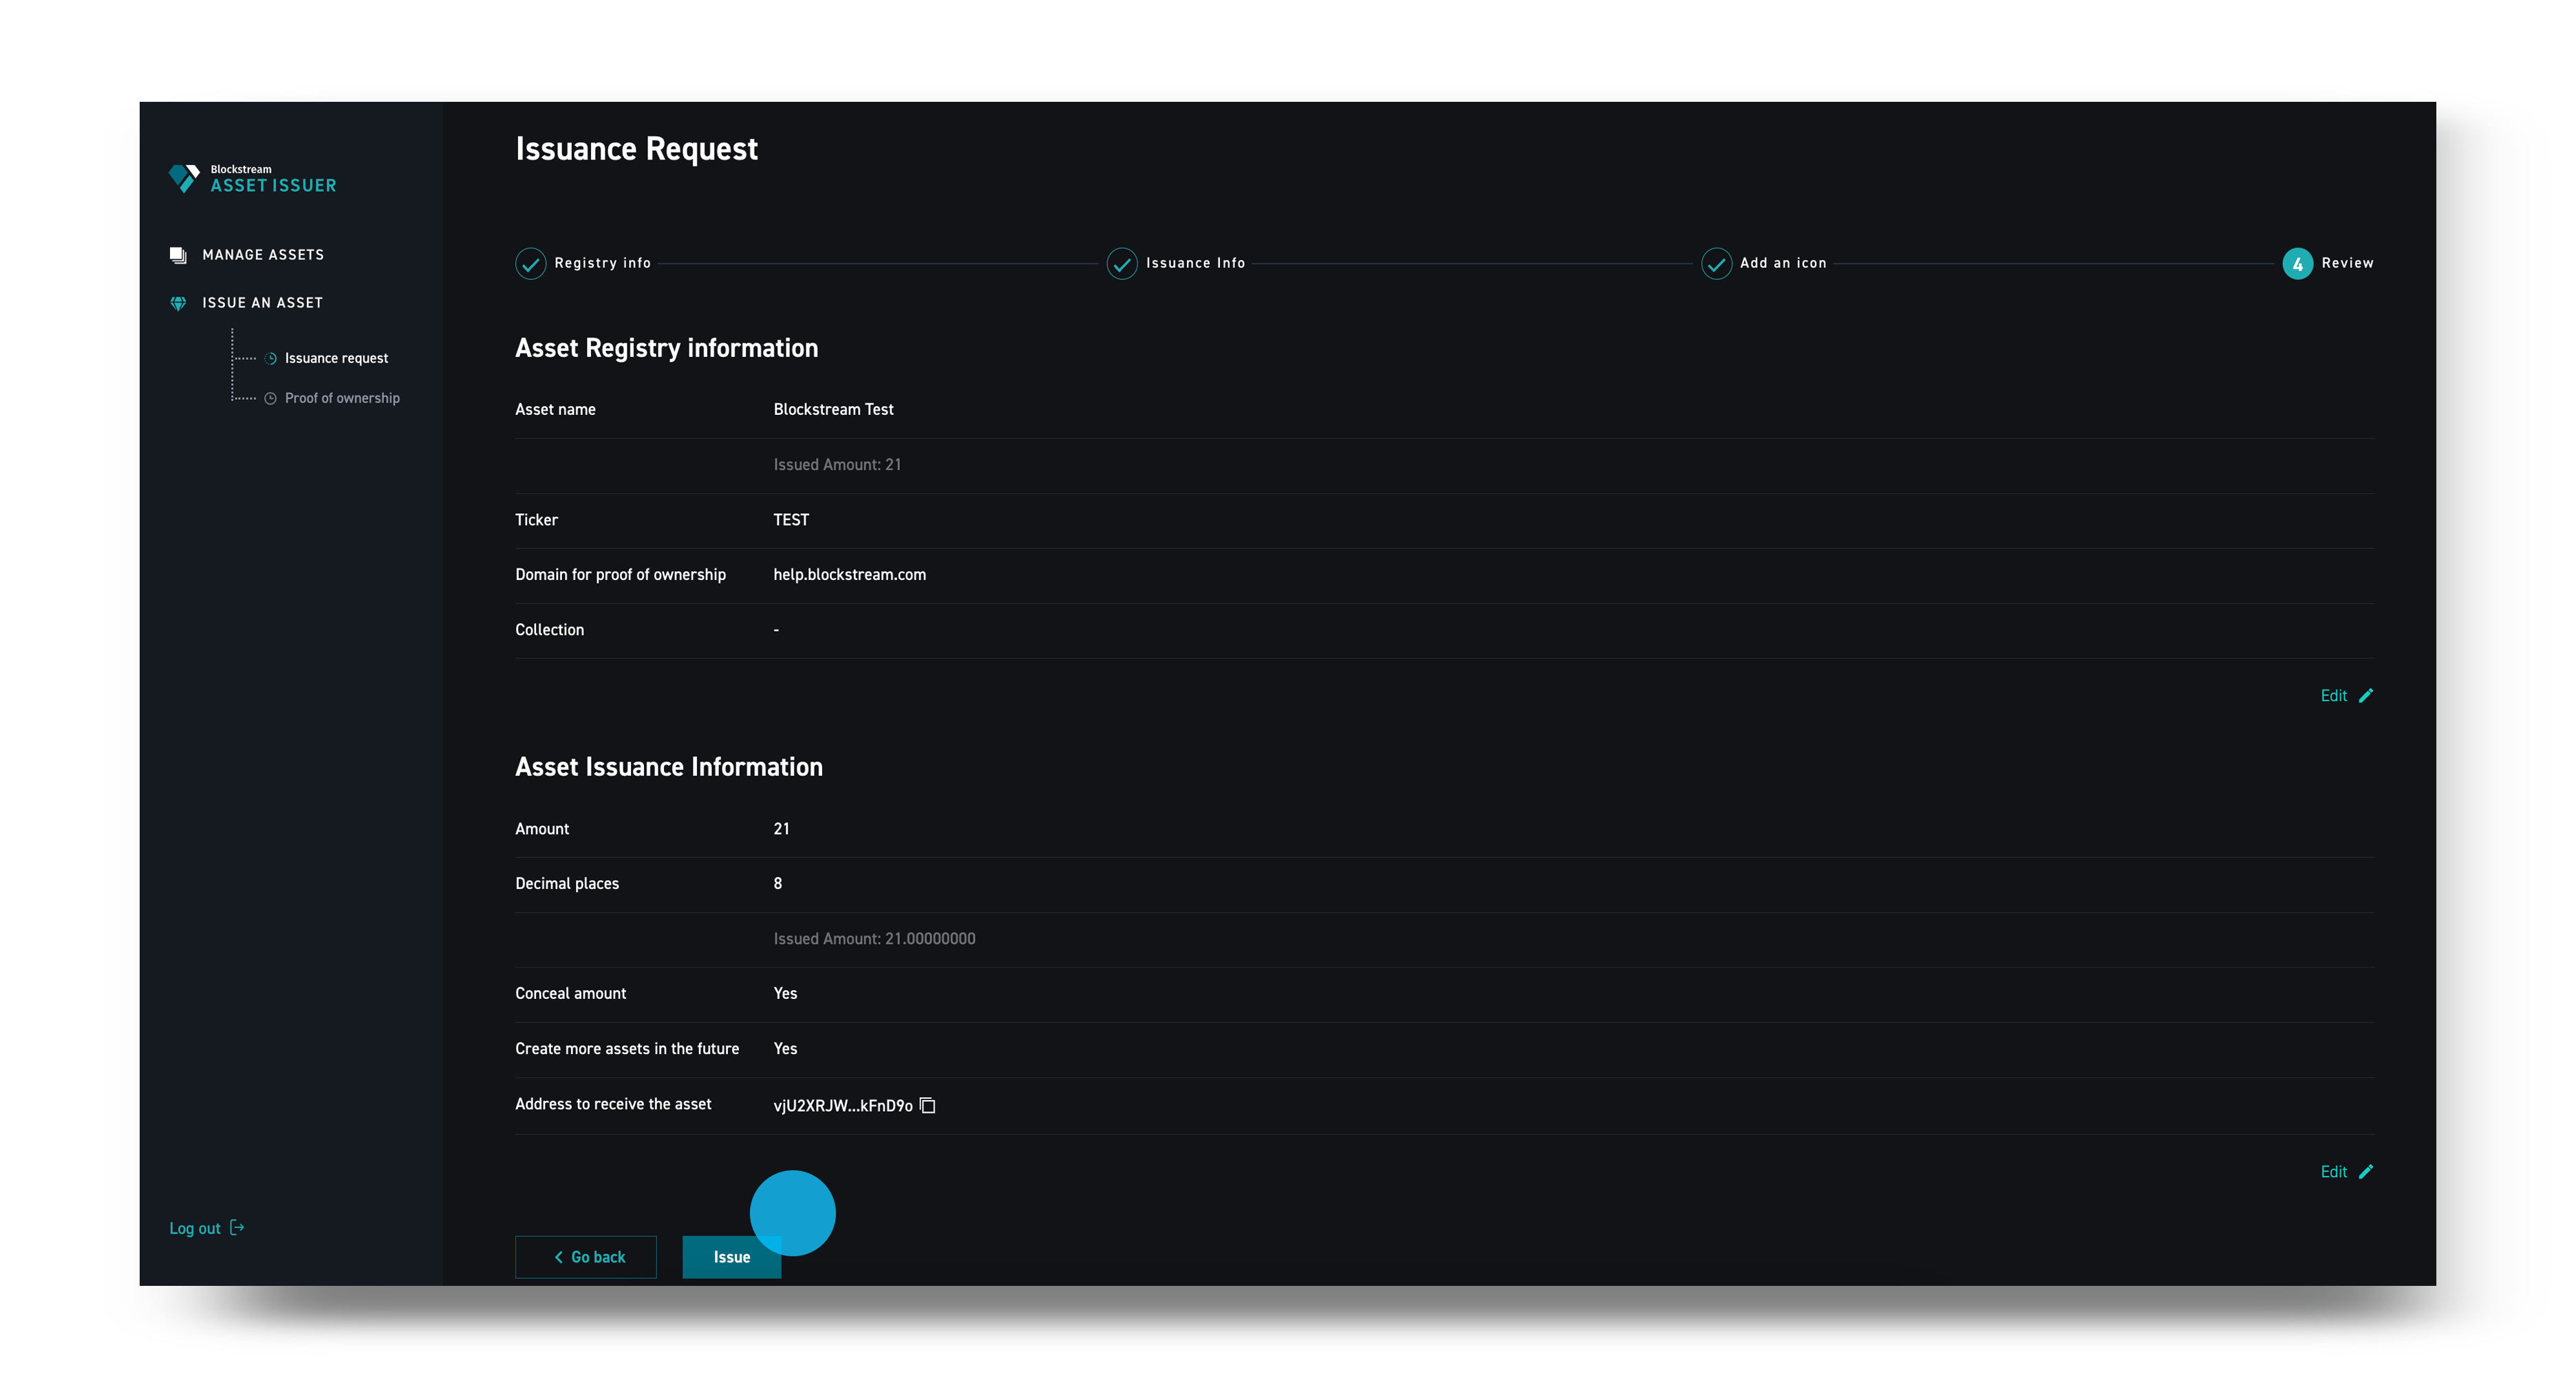Click the blue circular cursor highlight

point(792,1212)
